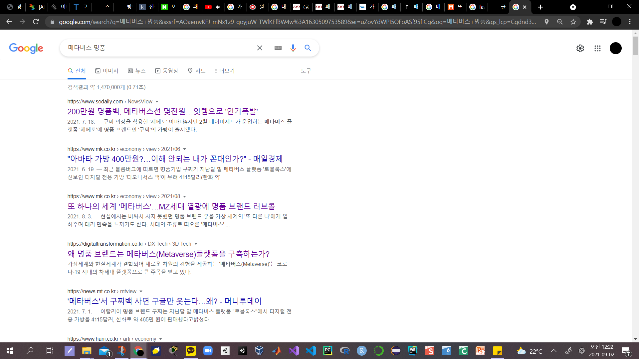Screen dimensions: 639x359
Task: Open 머니투데이 구찌백 article link
Action: (164, 301)
